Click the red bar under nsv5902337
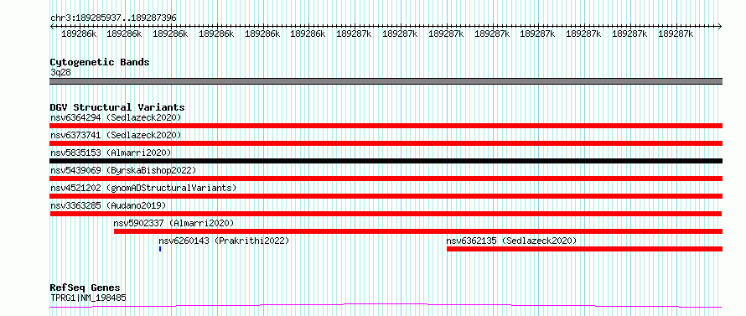Viewport: 746px width, 316px height. pyautogui.click(x=418, y=231)
